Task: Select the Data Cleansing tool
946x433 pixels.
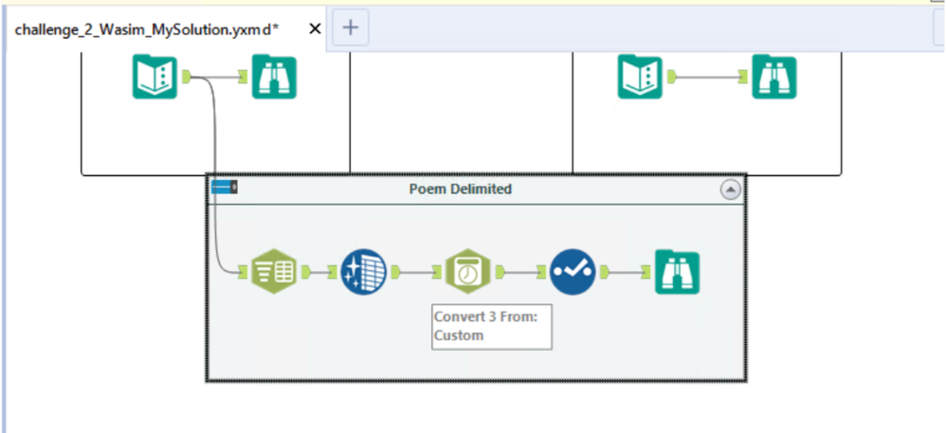Action: pyautogui.click(x=363, y=272)
